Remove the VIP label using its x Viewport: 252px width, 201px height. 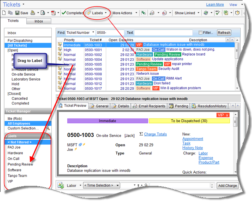227,115
